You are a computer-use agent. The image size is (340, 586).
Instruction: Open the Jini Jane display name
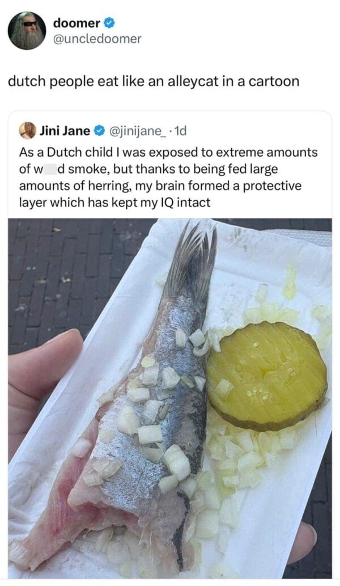point(65,131)
